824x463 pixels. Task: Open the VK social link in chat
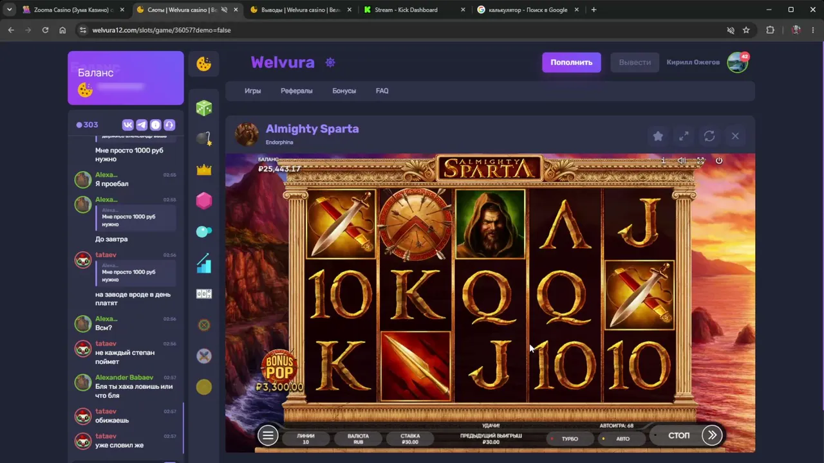(127, 125)
